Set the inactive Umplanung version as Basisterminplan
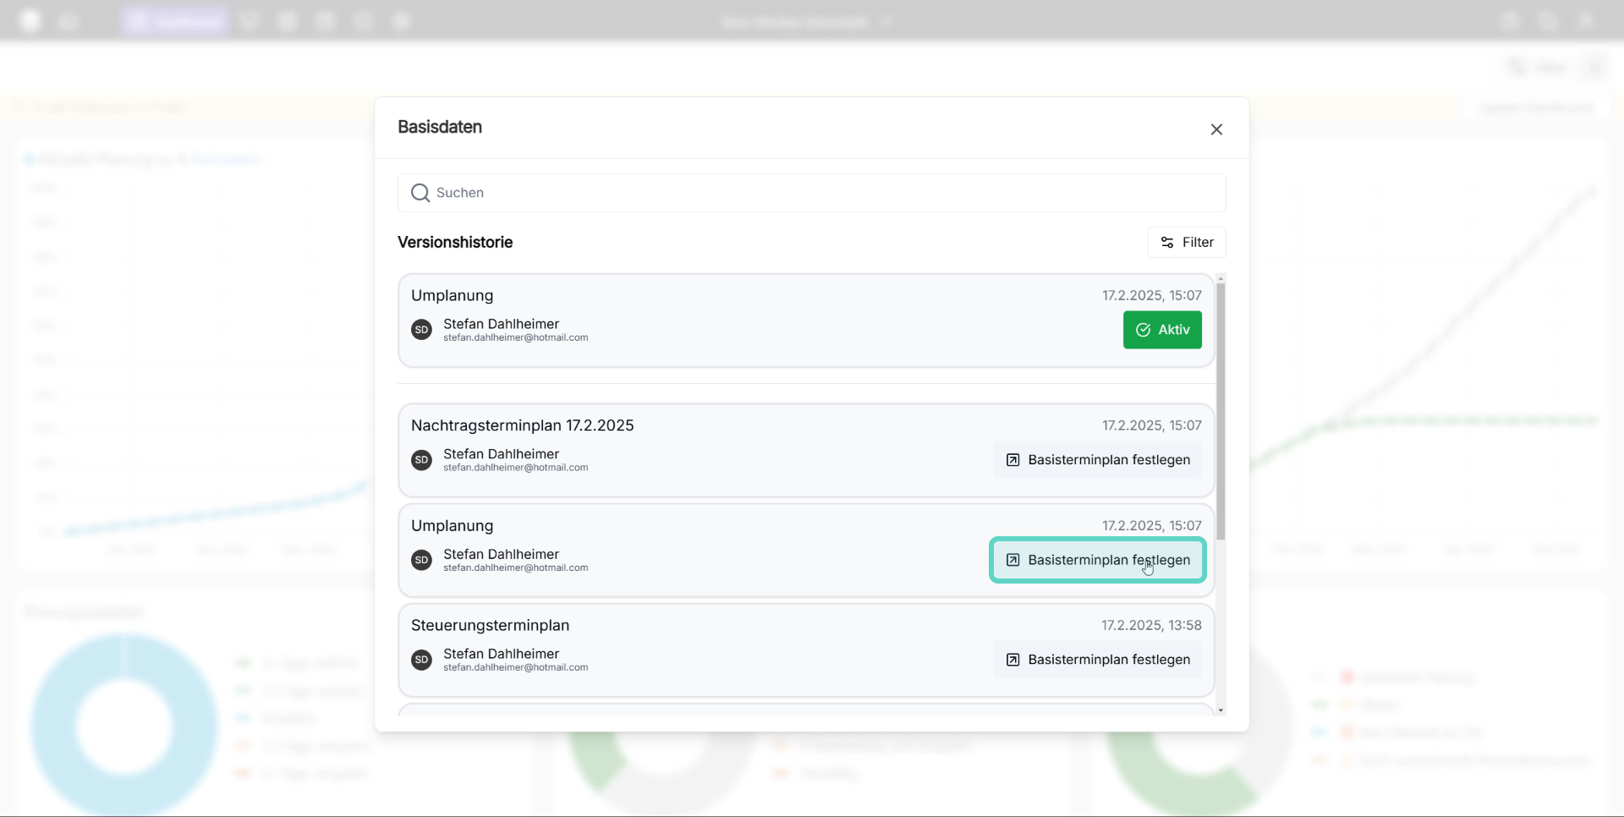 (x=1098, y=560)
